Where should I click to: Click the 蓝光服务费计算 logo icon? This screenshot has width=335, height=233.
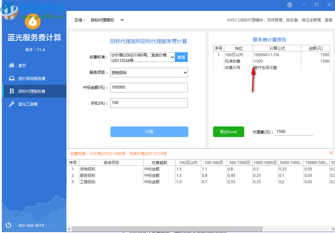click(33, 22)
